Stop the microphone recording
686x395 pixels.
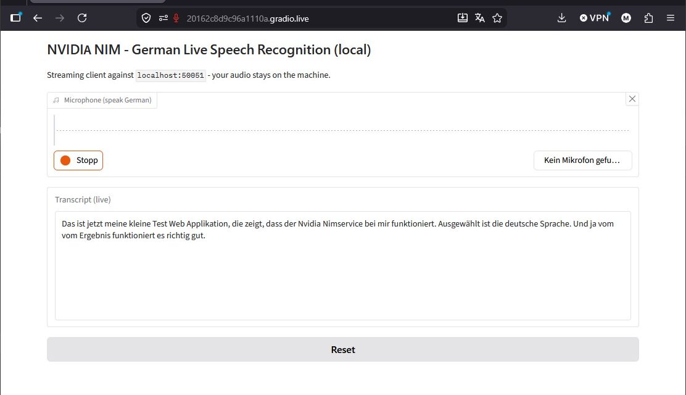pyautogui.click(x=78, y=160)
